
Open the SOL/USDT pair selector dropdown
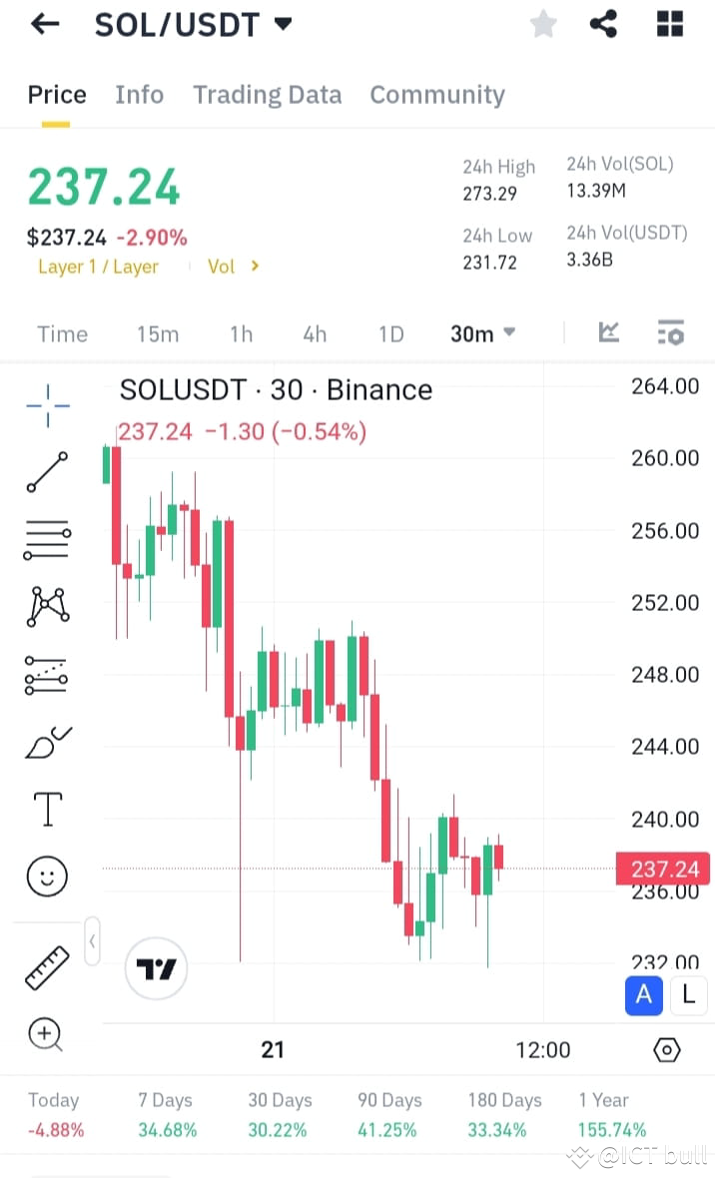pyautogui.click(x=194, y=24)
